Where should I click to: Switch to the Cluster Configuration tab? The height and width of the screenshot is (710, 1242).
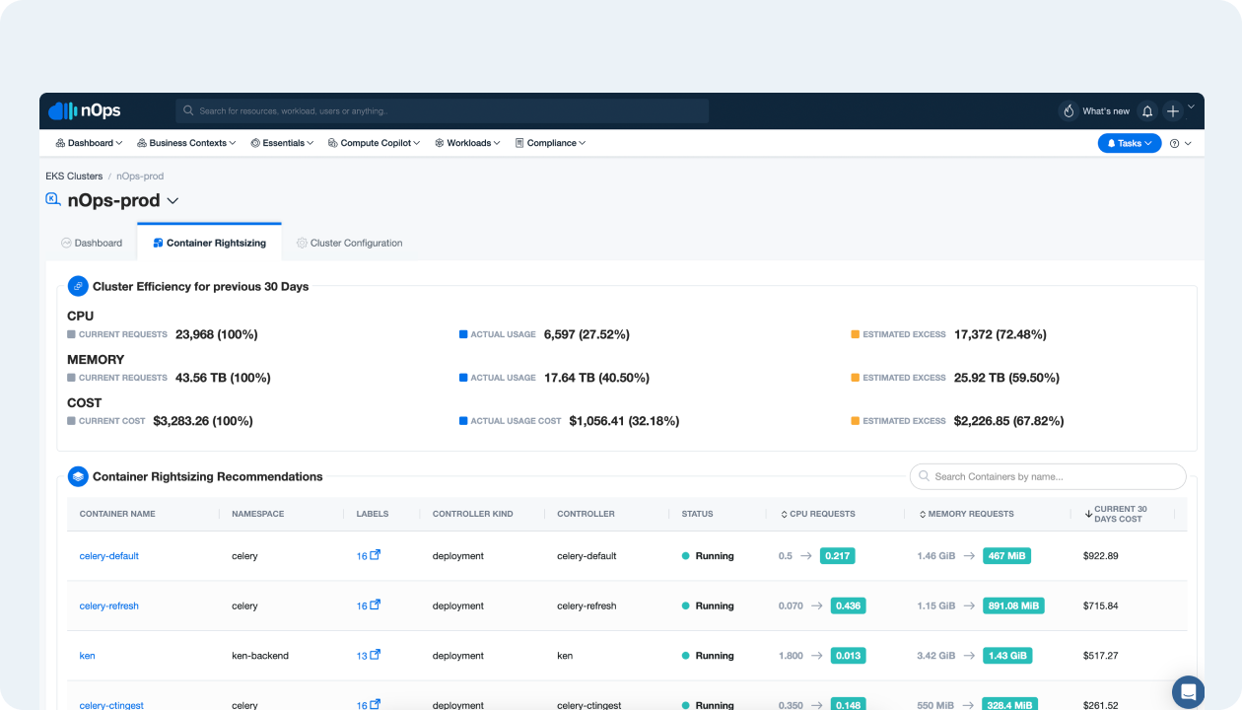(350, 243)
